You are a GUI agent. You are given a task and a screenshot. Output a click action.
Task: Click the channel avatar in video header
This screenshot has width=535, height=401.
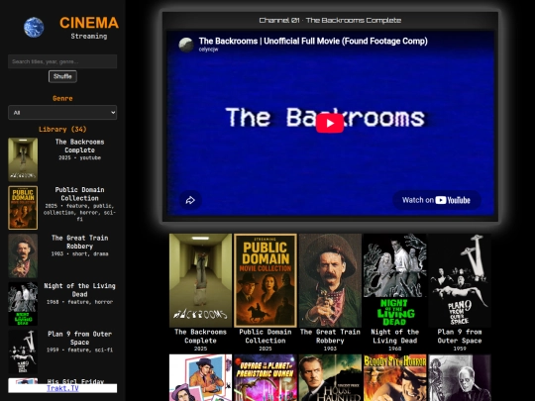[x=186, y=45]
